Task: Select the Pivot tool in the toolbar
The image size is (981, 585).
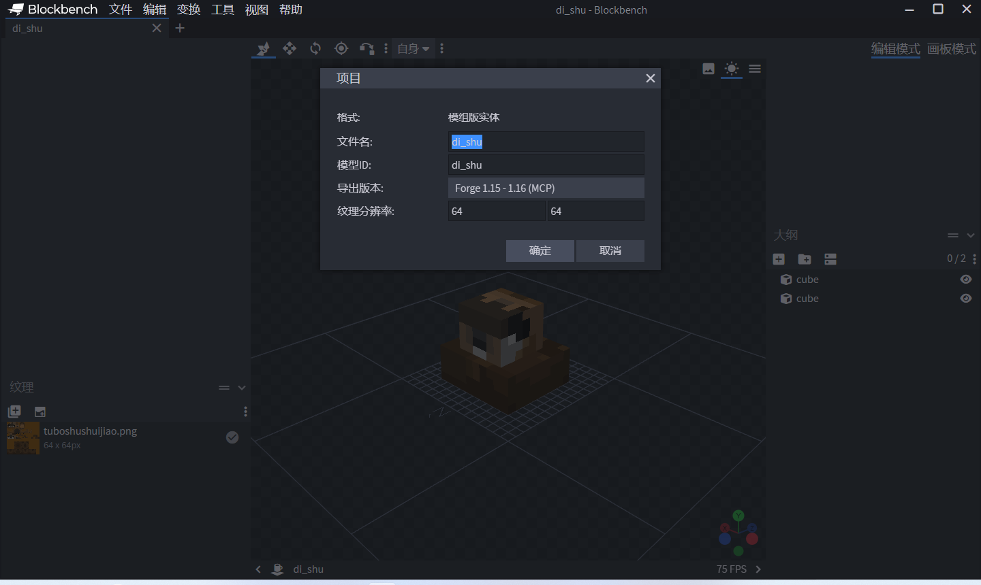Action: tap(341, 48)
